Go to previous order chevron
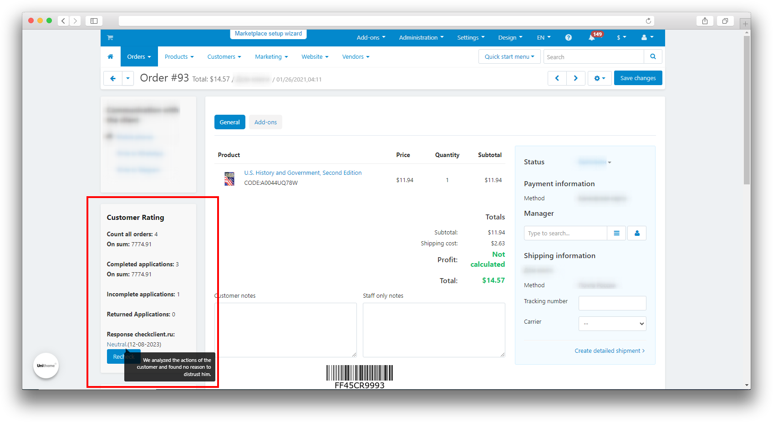 point(557,78)
